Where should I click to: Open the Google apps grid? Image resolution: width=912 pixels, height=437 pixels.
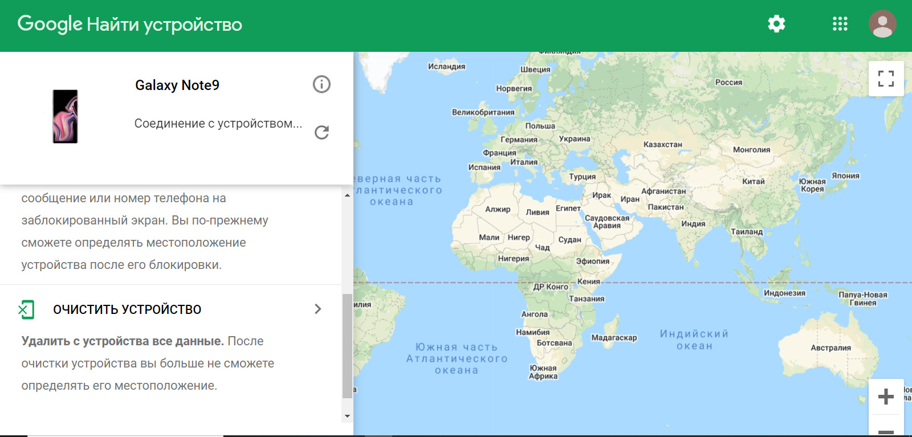(840, 24)
